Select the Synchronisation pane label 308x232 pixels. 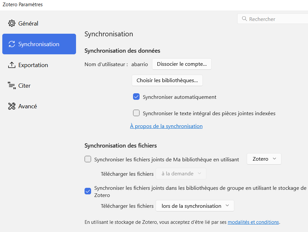pos(39,44)
